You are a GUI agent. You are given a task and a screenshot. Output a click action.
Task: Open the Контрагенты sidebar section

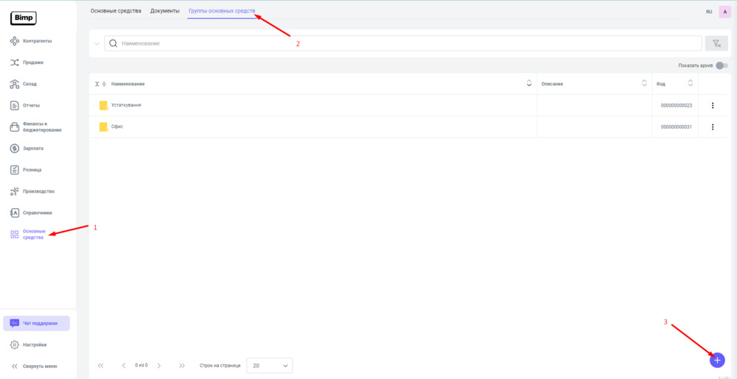click(x=37, y=40)
